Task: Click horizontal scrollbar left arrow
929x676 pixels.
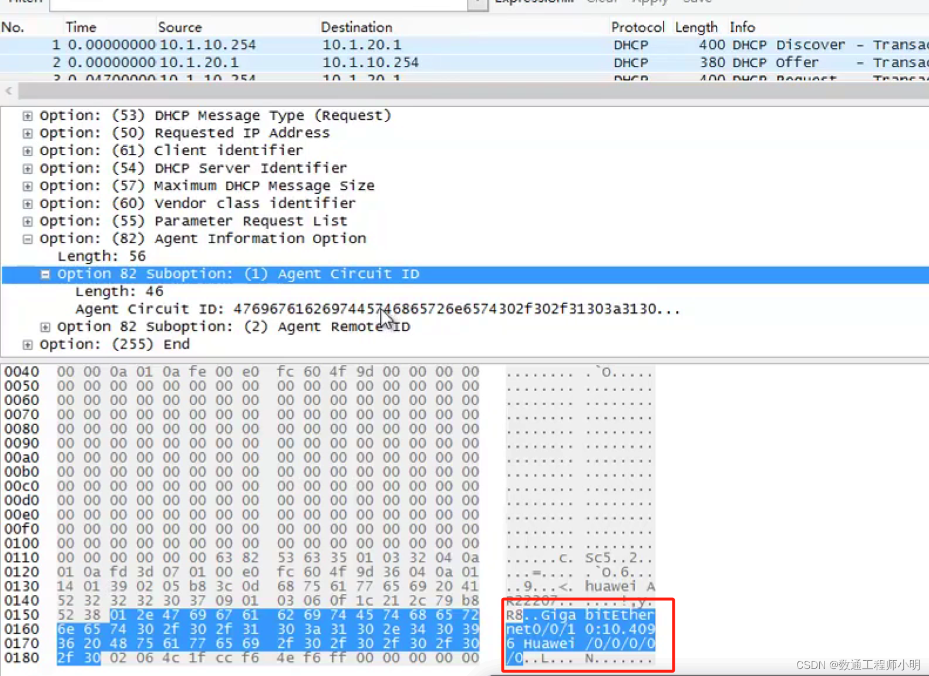Action: [9, 91]
